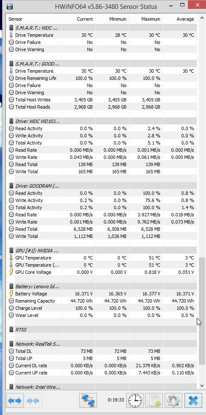This screenshot has width=206, height=415.
Task: Reset the clock timer icon
Action: (x=135, y=400)
